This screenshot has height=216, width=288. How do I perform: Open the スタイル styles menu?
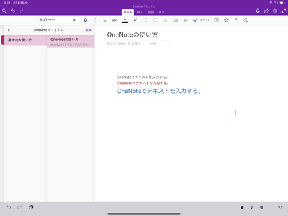[x=201, y=20]
